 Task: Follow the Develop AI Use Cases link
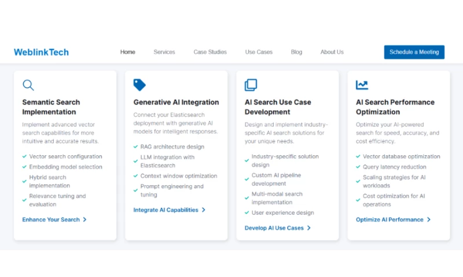274,228
